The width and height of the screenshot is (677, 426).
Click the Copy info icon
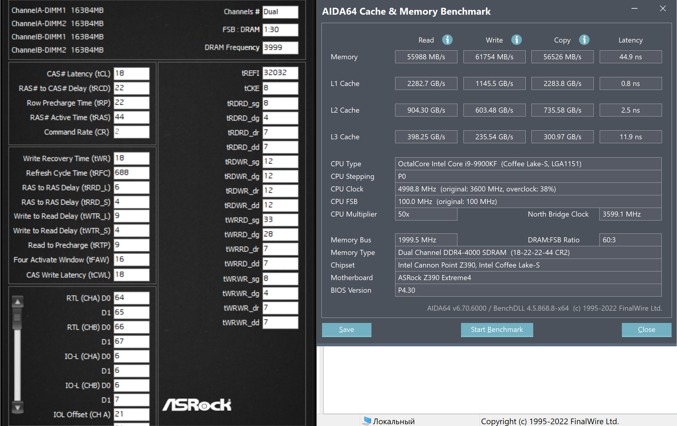point(584,40)
